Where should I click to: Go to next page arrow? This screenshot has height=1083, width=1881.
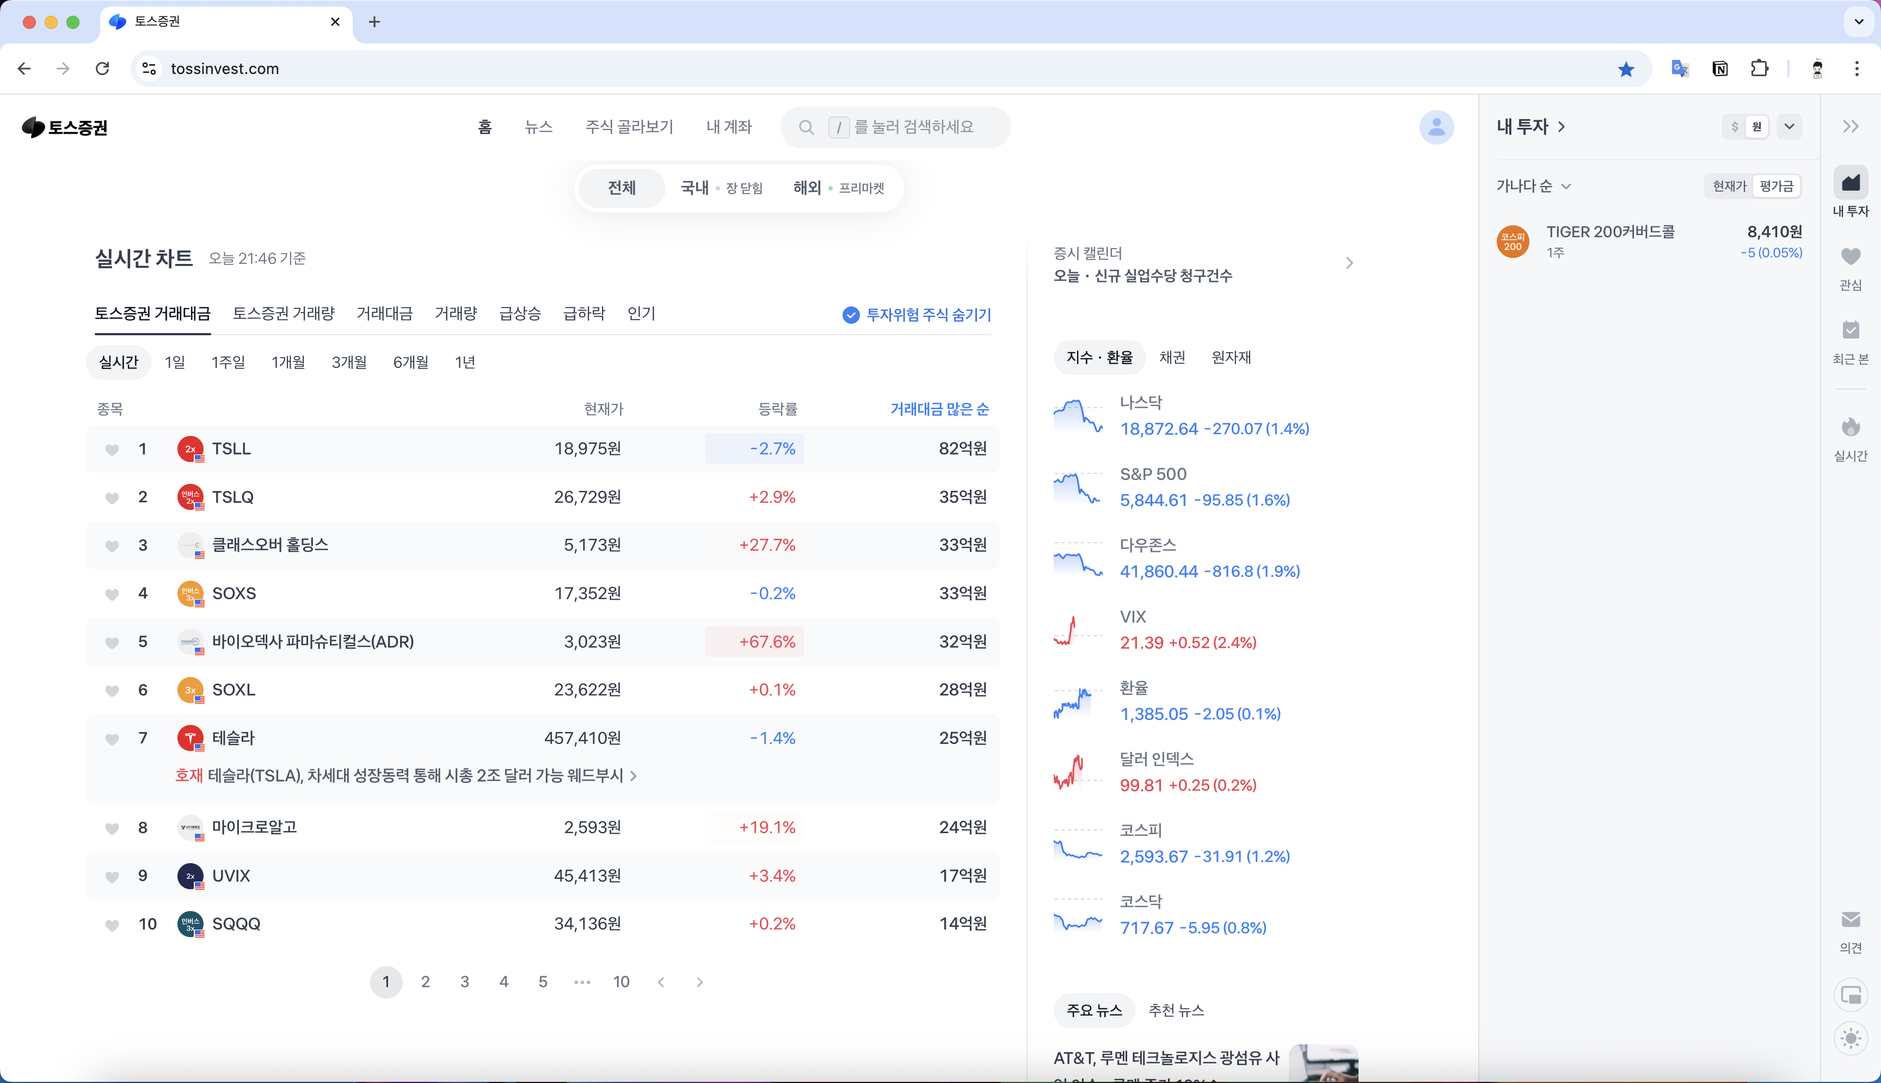699,982
